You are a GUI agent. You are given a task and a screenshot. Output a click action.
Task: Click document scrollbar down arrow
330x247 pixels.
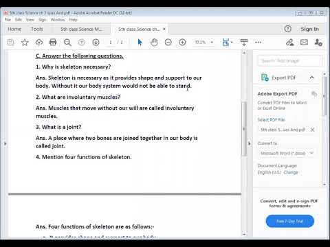coord(244,235)
